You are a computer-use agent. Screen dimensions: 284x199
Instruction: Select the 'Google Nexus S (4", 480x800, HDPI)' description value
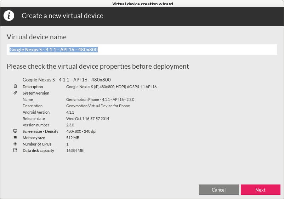click(111, 87)
